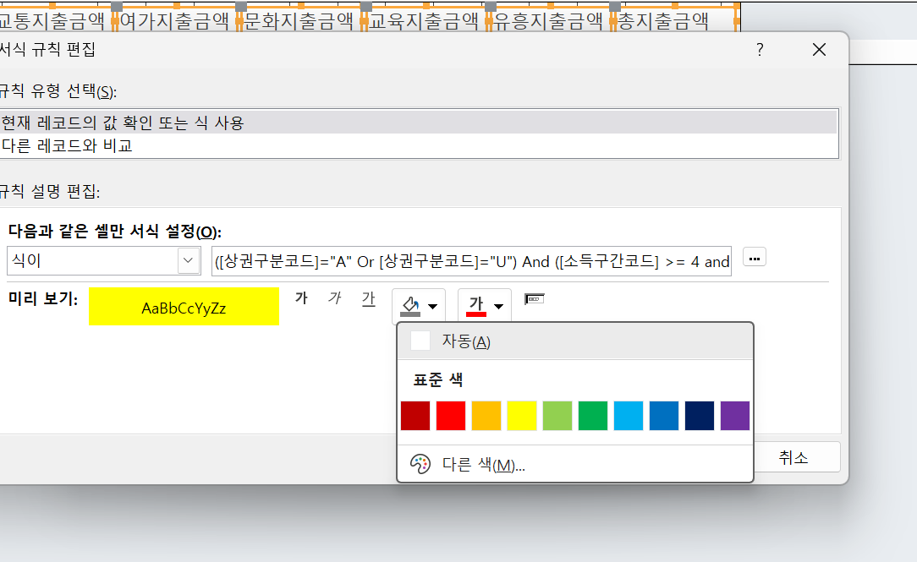Pick the dark red standard color swatch
The image size is (917, 562).
[415, 416]
